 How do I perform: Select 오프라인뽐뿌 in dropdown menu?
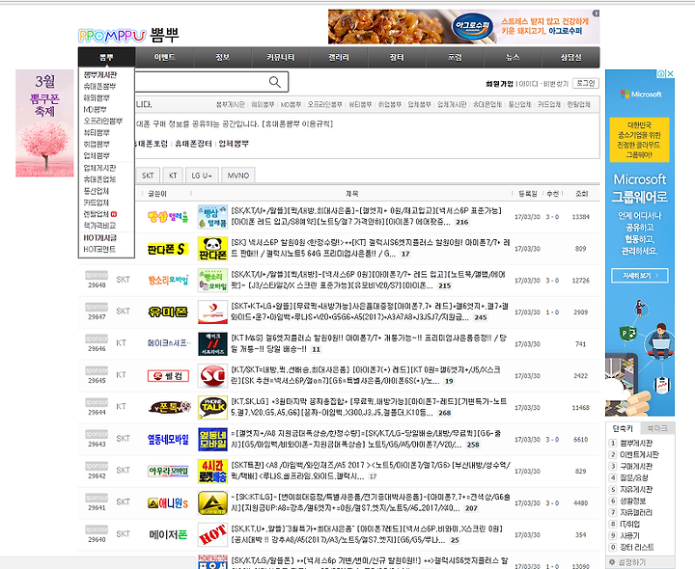click(103, 121)
